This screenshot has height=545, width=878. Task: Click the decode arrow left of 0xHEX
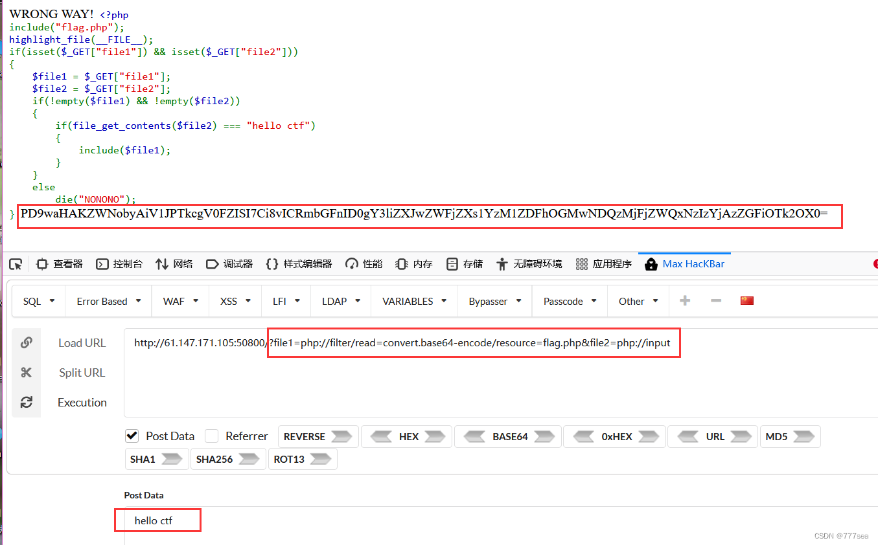coord(584,437)
